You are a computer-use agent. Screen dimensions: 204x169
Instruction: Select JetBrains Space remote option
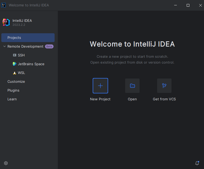pos(31,64)
